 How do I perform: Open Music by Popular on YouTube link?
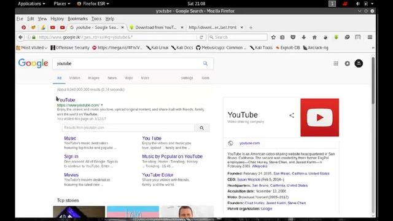pyautogui.click(x=172, y=157)
